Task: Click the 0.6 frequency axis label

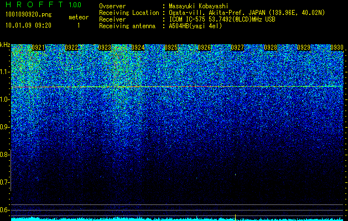Action: click(5, 210)
